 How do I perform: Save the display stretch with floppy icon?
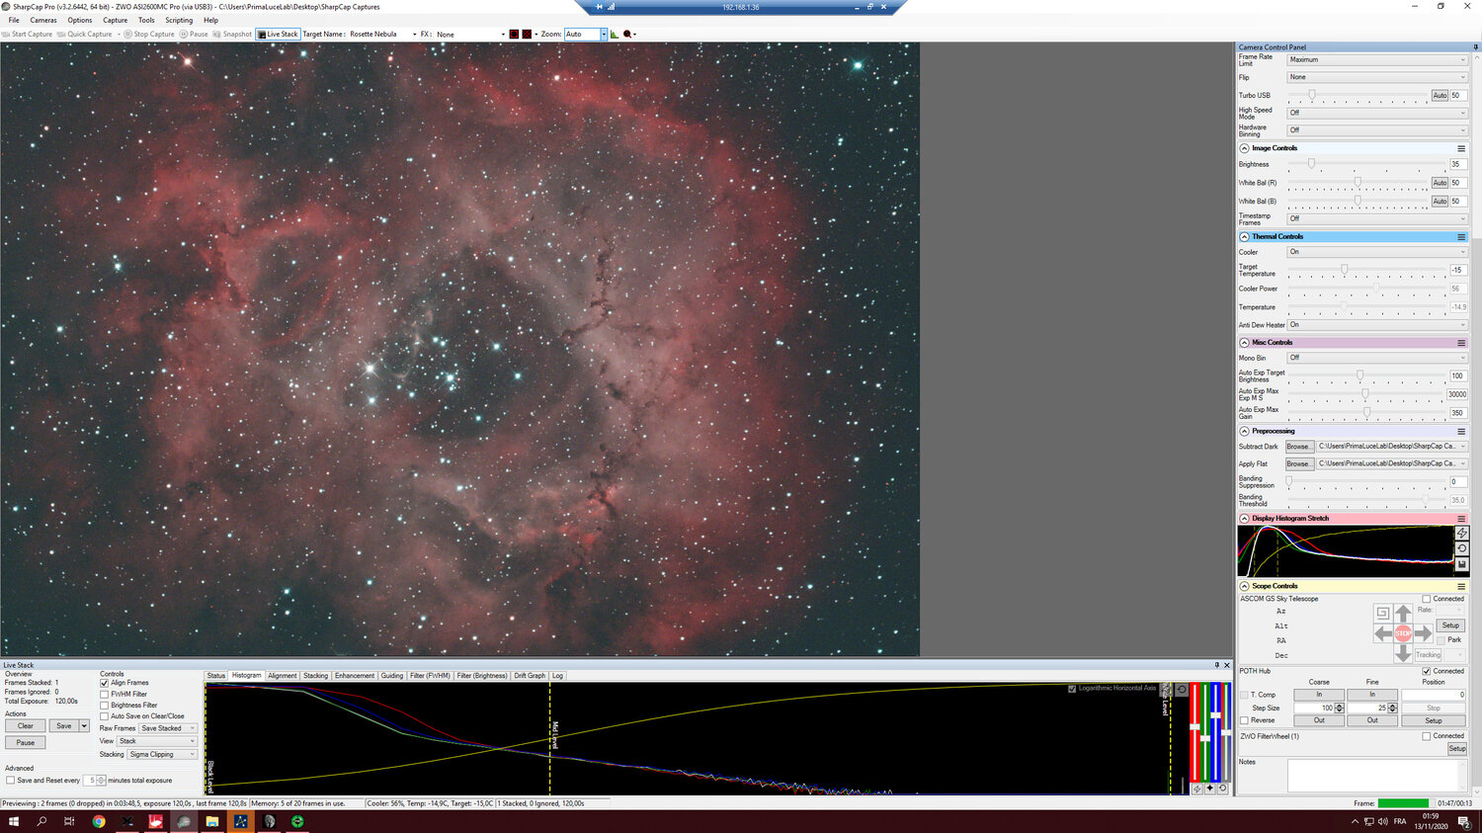click(1462, 564)
